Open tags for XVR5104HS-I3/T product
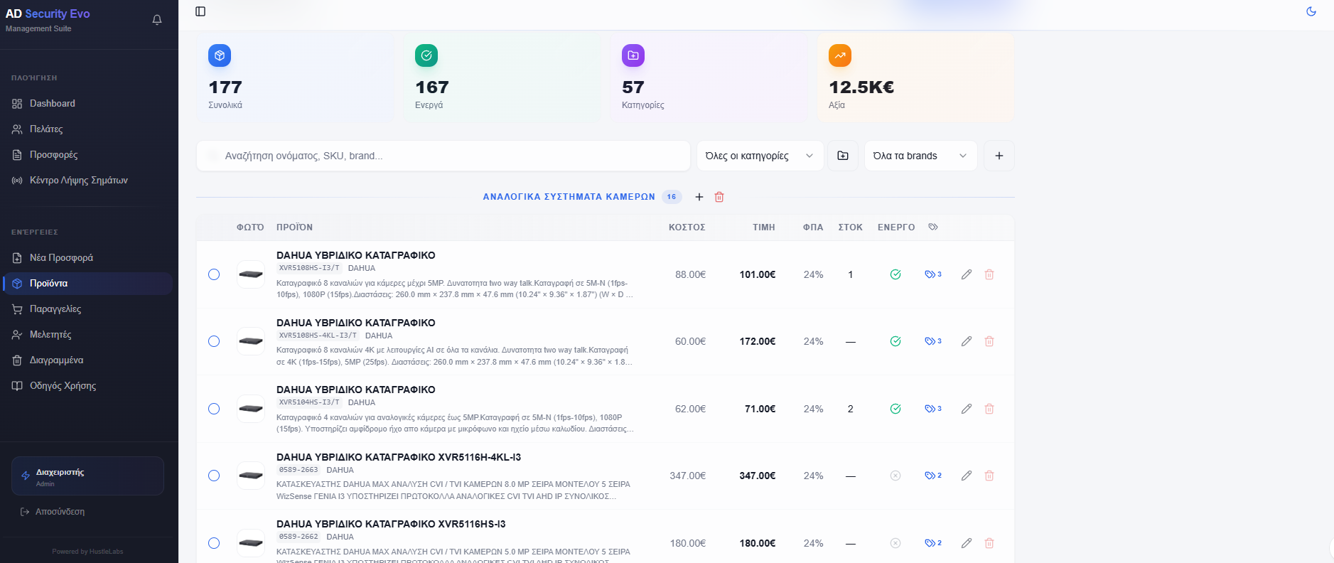Viewport: 1334px width, 563px height. click(x=933, y=409)
